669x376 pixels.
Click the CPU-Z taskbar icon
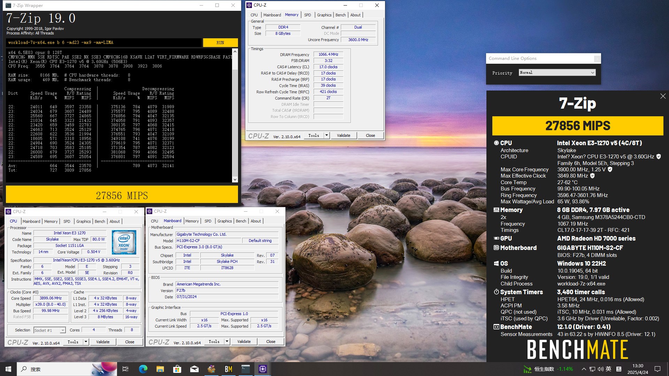[263, 369]
